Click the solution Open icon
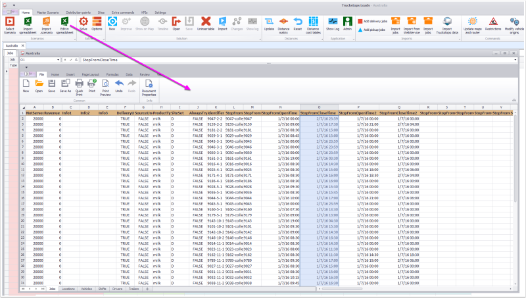Viewport: 526px width, 298px height. coord(176,22)
